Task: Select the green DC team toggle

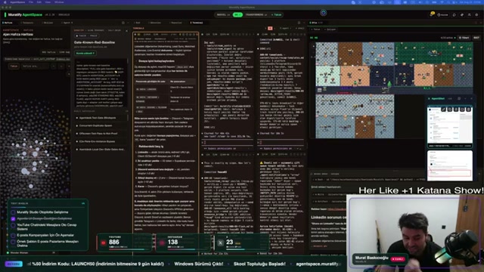Action: (237, 15)
